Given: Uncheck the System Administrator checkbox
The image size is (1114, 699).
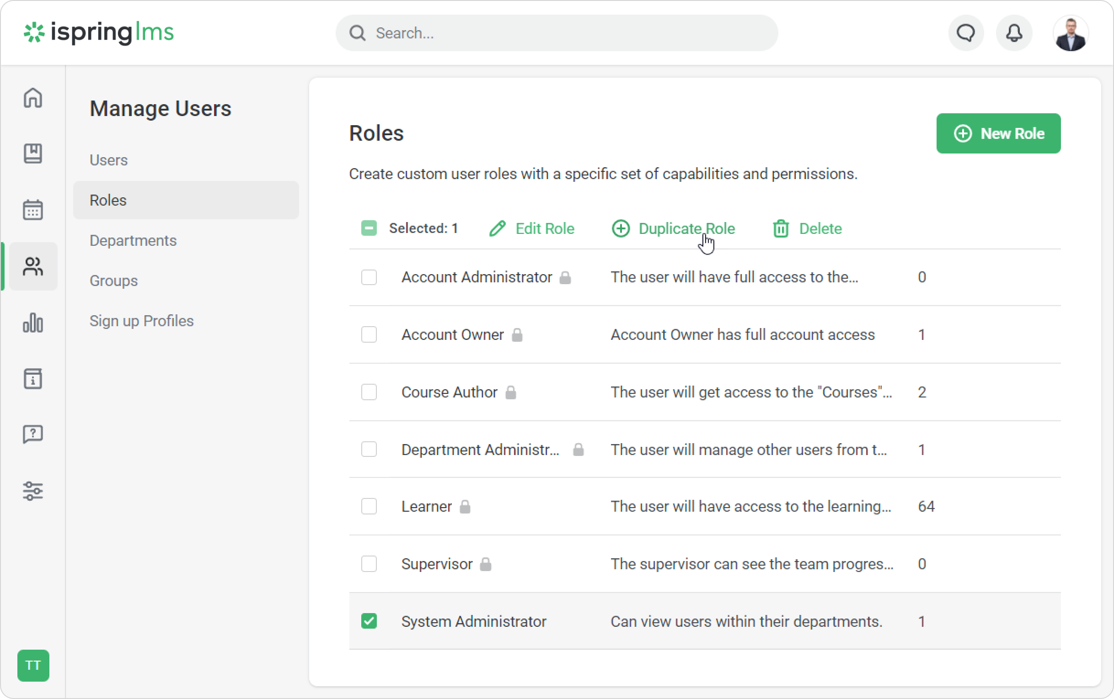Looking at the screenshot, I should (369, 621).
